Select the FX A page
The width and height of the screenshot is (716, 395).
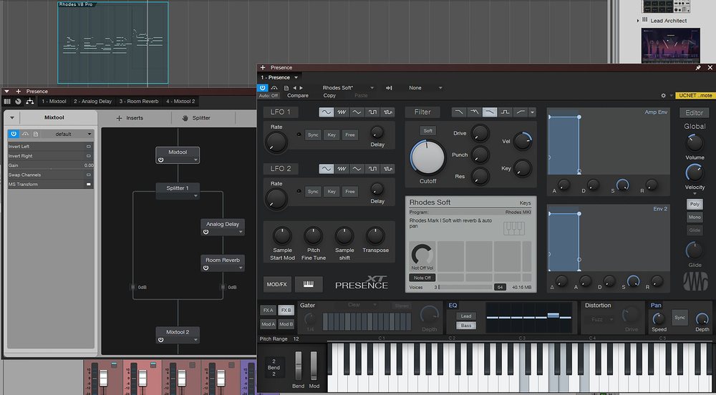268,310
